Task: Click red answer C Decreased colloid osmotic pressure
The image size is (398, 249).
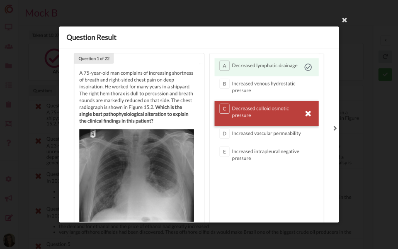Action: pyautogui.click(x=267, y=114)
